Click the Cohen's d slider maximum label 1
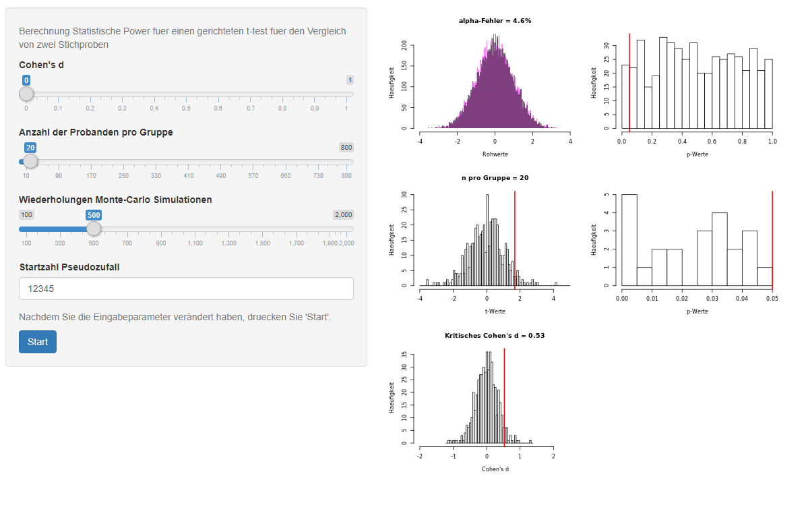Image resolution: width=806 pixels, height=507 pixels. click(x=350, y=80)
